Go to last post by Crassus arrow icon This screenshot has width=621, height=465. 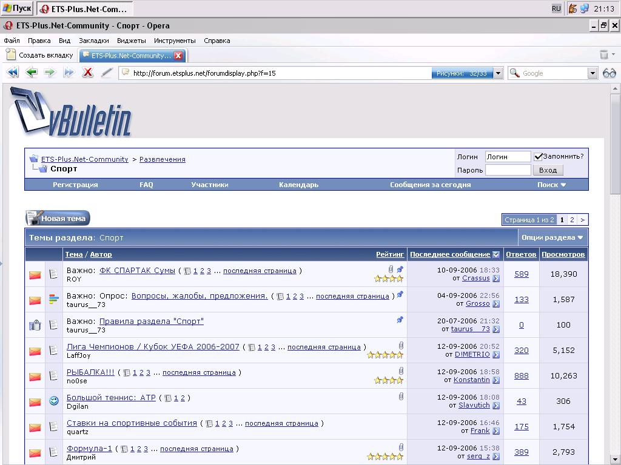pos(496,279)
